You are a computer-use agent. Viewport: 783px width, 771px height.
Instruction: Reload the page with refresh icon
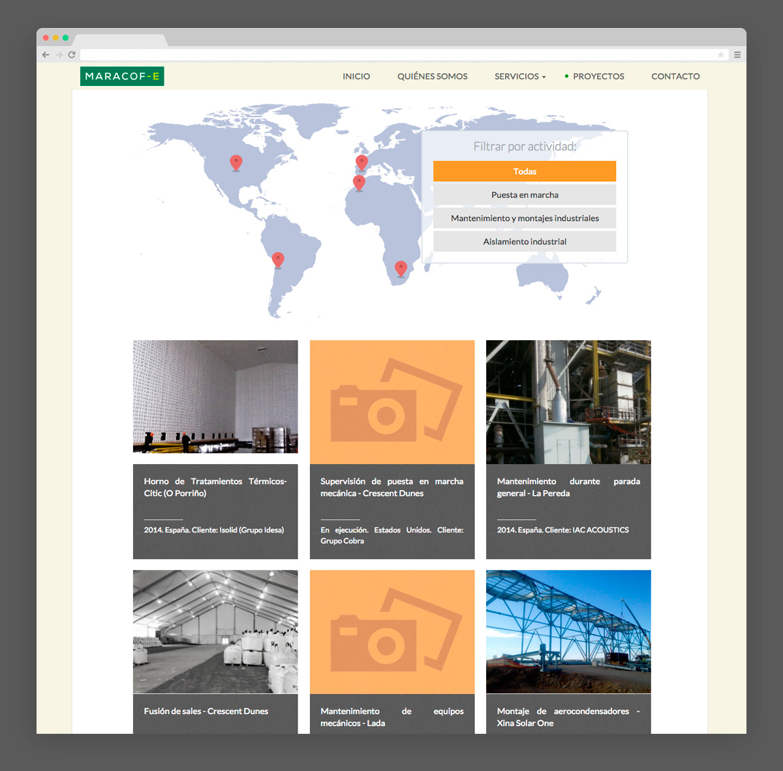(72, 55)
